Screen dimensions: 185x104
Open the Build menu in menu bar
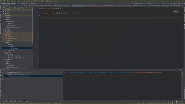(x=35, y=1)
